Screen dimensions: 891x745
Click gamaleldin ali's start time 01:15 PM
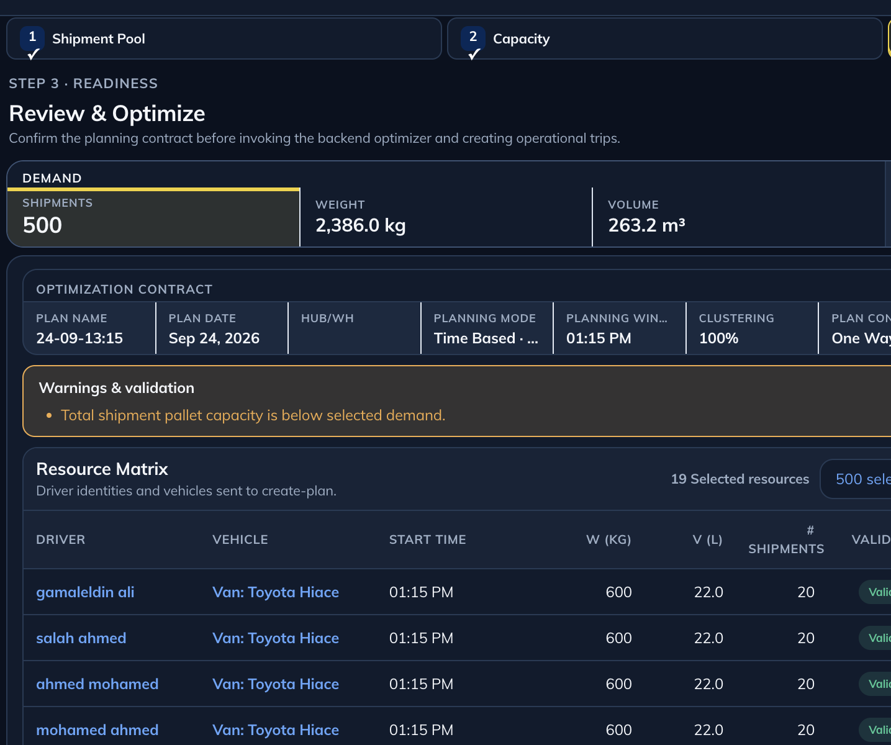[422, 592]
